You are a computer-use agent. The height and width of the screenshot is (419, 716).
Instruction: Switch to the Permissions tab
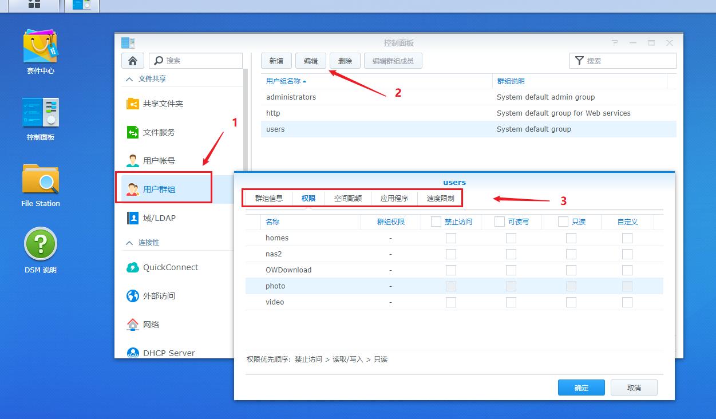point(308,199)
